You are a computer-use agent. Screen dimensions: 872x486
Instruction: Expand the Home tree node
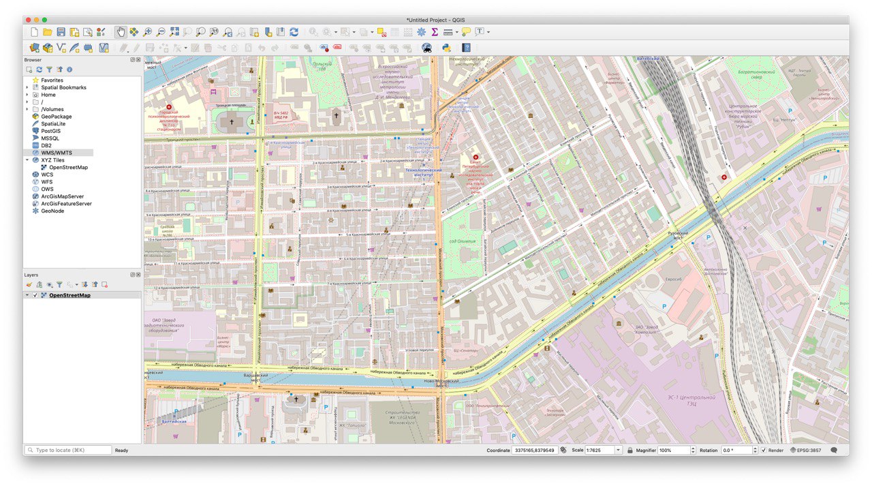(x=27, y=95)
